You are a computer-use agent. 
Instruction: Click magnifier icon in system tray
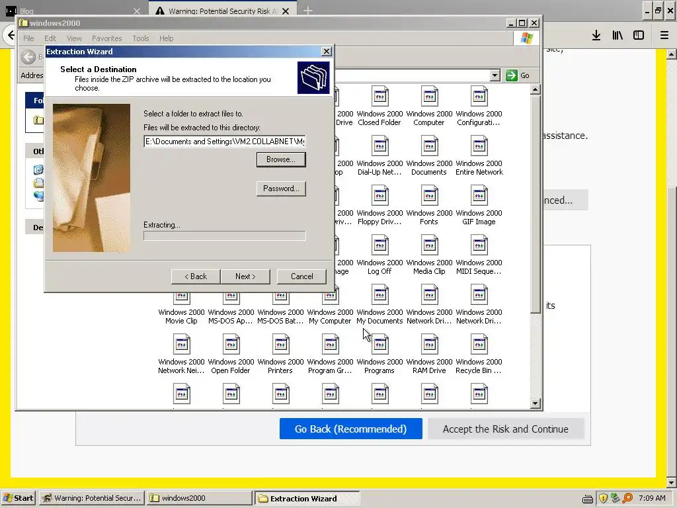point(627,498)
